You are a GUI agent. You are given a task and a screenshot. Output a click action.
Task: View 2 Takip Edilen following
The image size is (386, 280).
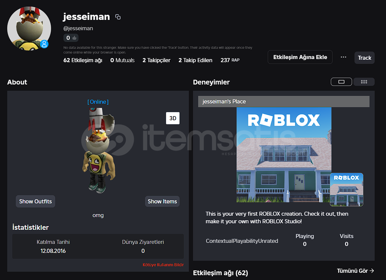click(195, 60)
